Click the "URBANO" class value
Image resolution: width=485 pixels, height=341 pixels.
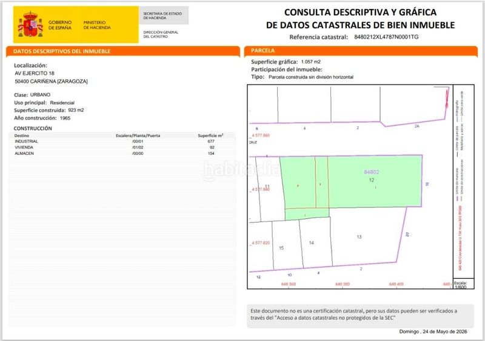click(40, 95)
